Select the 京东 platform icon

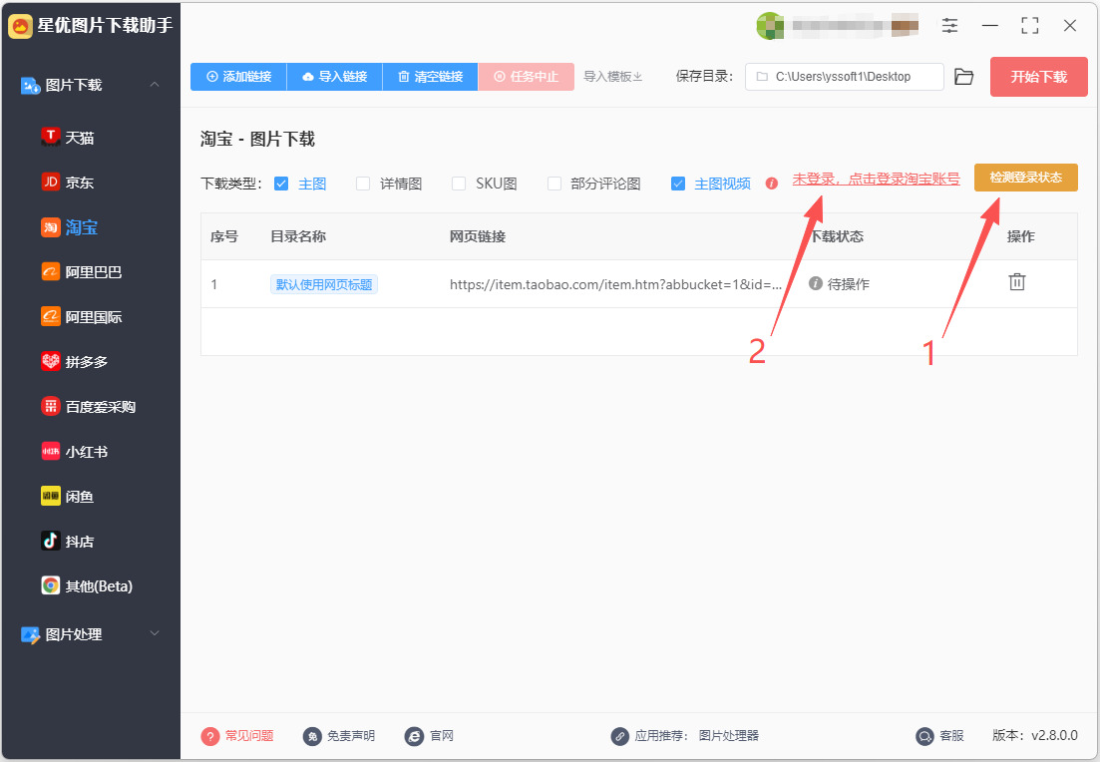point(51,182)
